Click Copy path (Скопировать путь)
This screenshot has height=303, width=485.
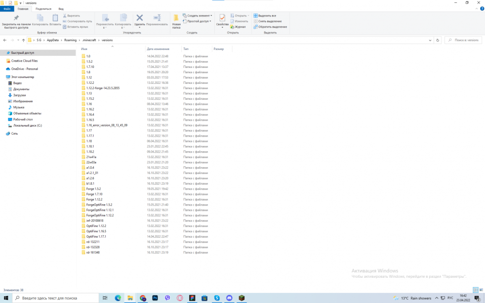tap(77, 21)
